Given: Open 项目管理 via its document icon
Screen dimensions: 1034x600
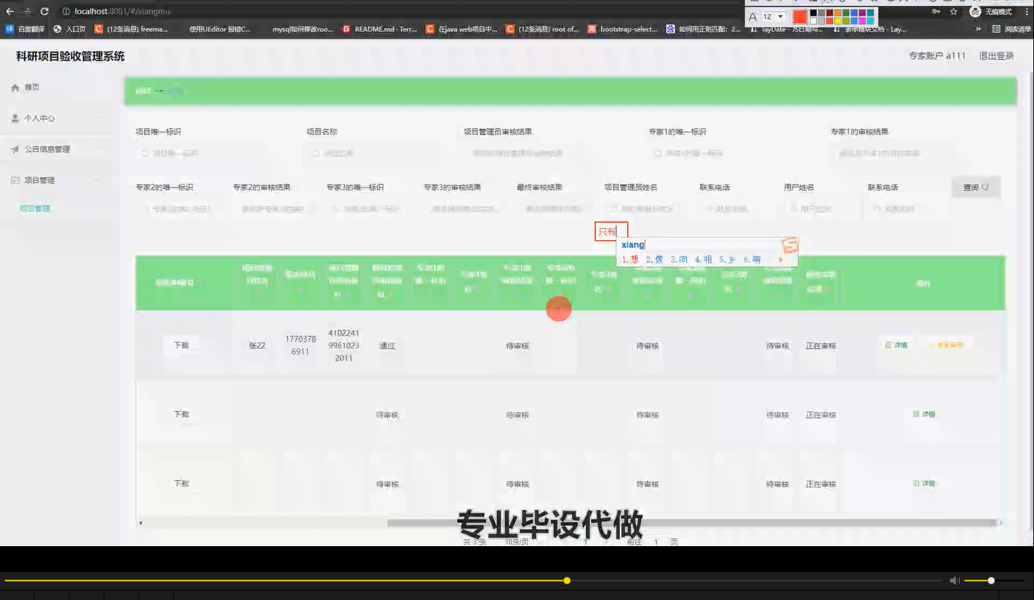Looking at the screenshot, I should tap(15, 179).
